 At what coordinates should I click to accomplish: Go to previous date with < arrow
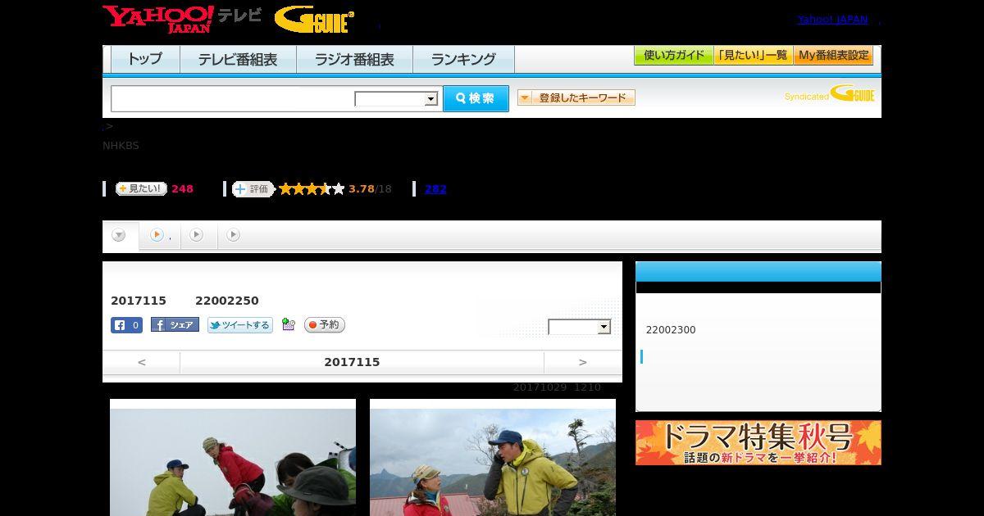click(x=141, y=362)
